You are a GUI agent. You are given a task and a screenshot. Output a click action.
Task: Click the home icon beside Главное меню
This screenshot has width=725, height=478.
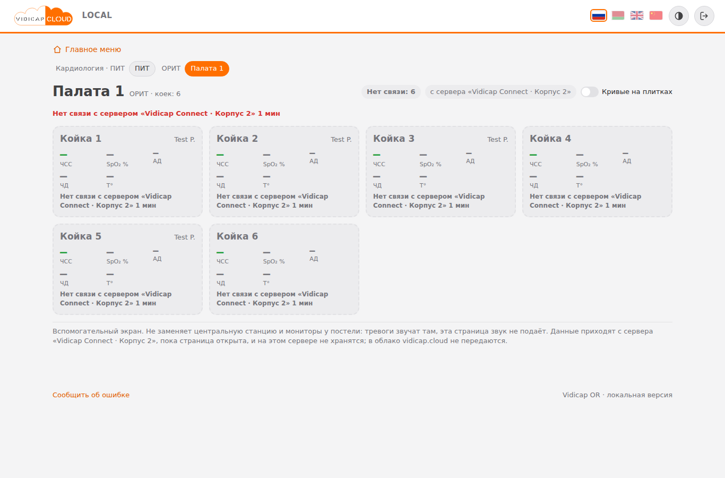57,49
